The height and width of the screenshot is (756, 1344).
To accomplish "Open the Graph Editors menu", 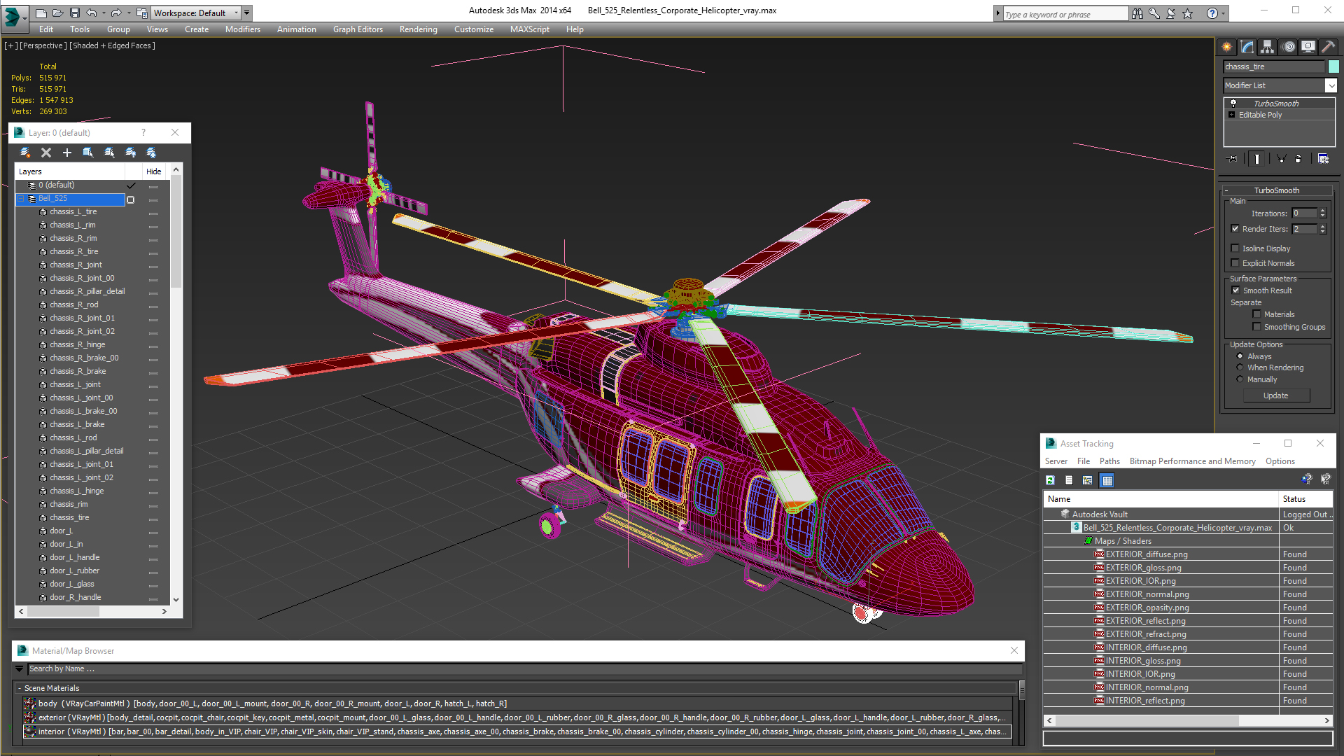I will 358,29.
